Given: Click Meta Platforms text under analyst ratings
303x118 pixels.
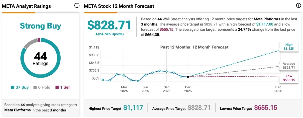Looking at the screenshot, I should (17, 110).
